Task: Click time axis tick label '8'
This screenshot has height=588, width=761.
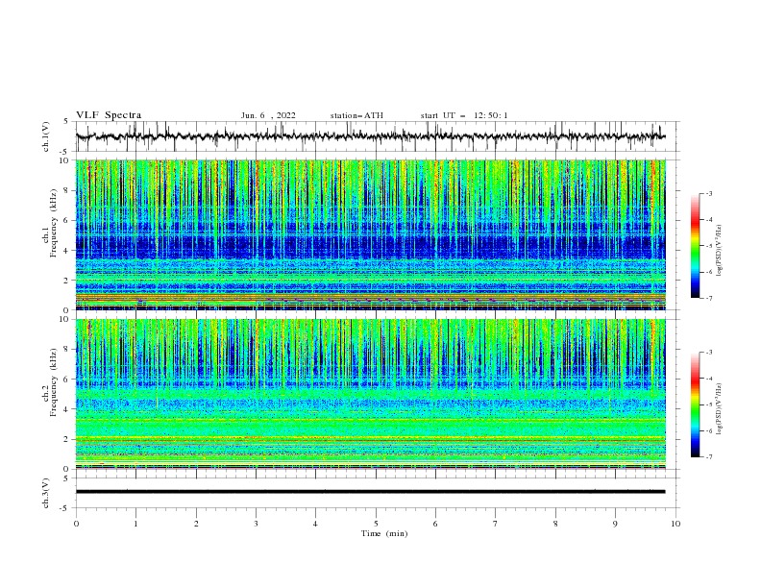Action: (x=555, y=524)
